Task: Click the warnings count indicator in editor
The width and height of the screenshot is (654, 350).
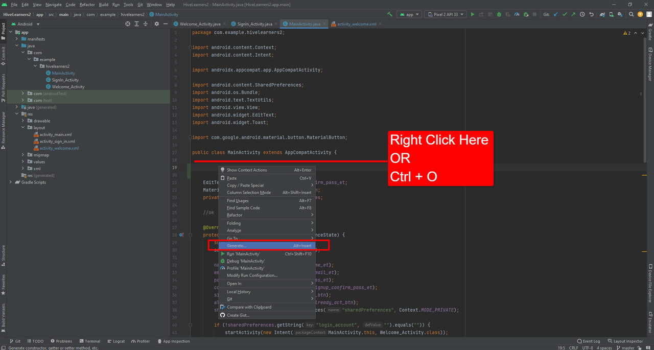Action: pos(627,33)
